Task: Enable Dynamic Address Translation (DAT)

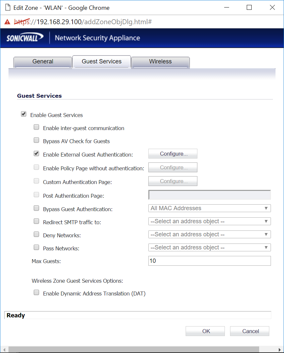Action: click(36, 292)
